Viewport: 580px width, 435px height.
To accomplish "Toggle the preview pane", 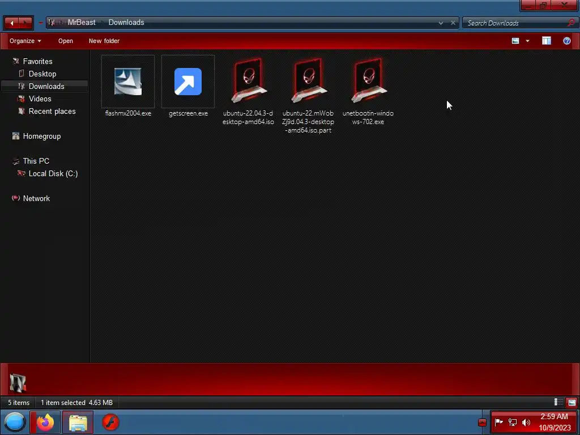I will pyautogui.click(x=547, y=41).
